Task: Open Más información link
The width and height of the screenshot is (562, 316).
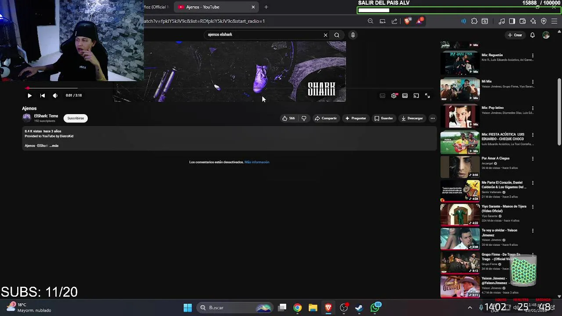Action: pyautogui.click(x=257, y=162)
